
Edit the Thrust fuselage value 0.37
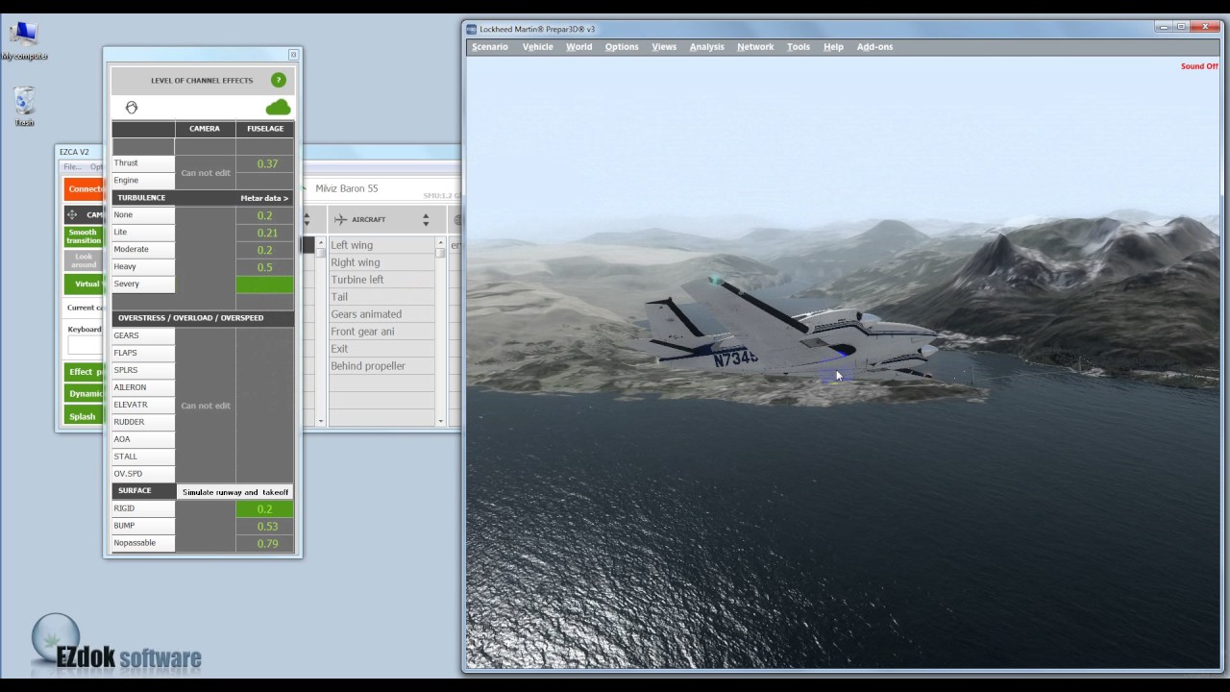(265, 163)
